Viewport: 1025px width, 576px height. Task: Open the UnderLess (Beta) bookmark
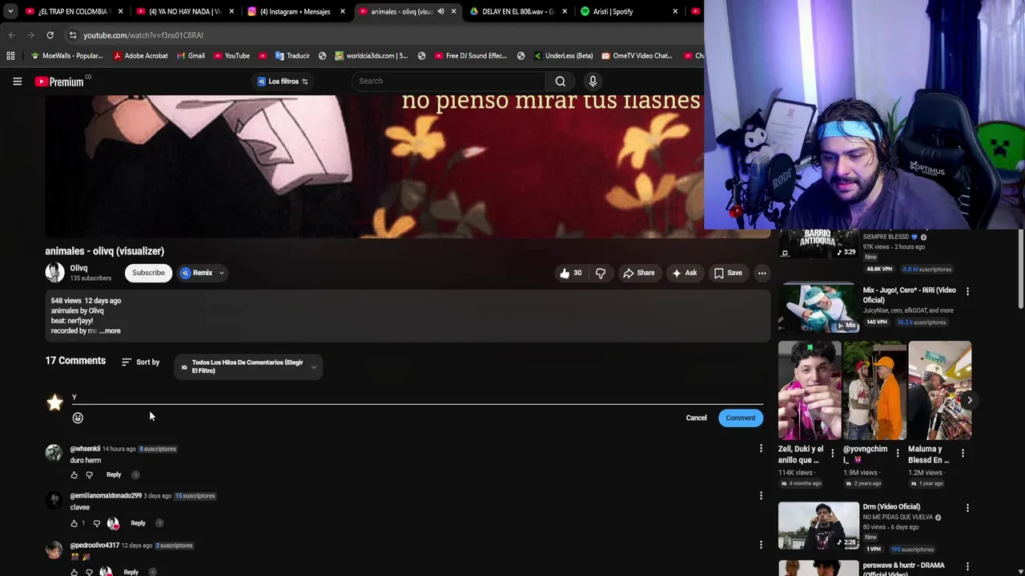pyautogui.click(x=563, y=56)
